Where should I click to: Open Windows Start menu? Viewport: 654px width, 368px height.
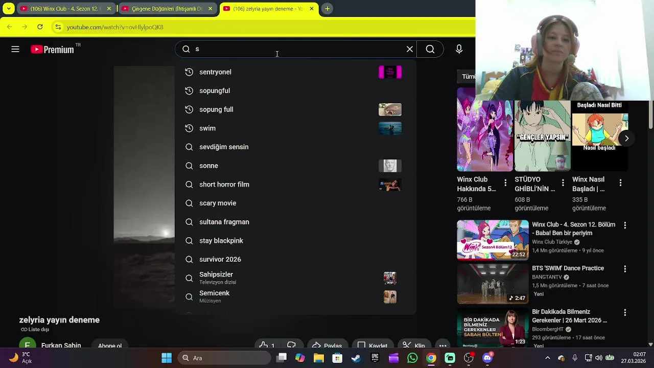167,358
